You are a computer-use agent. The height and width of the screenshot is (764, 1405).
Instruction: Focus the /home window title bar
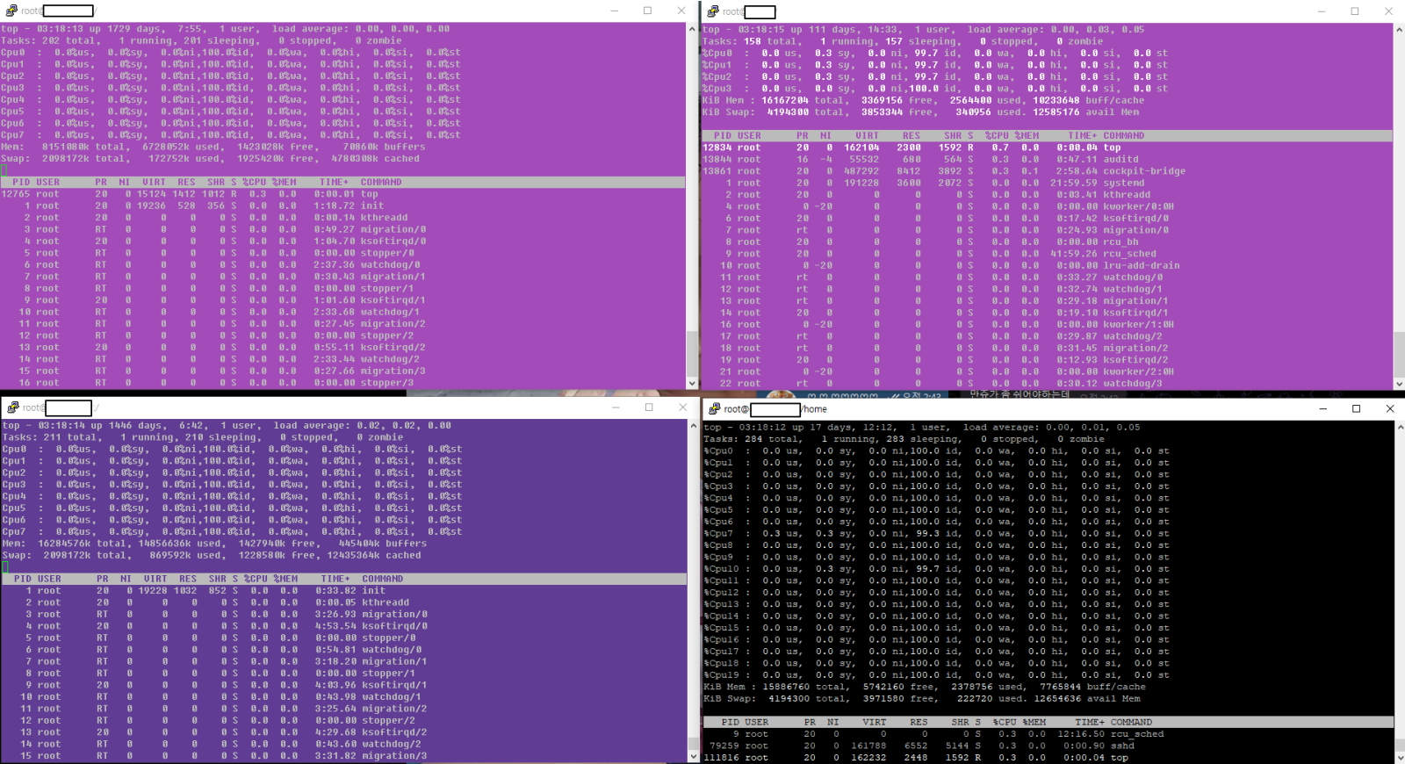point(1054,408)
